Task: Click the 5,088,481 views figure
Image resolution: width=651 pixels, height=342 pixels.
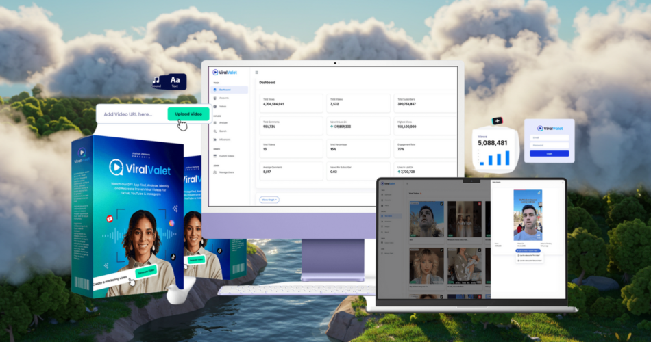Action: point(493,143)
